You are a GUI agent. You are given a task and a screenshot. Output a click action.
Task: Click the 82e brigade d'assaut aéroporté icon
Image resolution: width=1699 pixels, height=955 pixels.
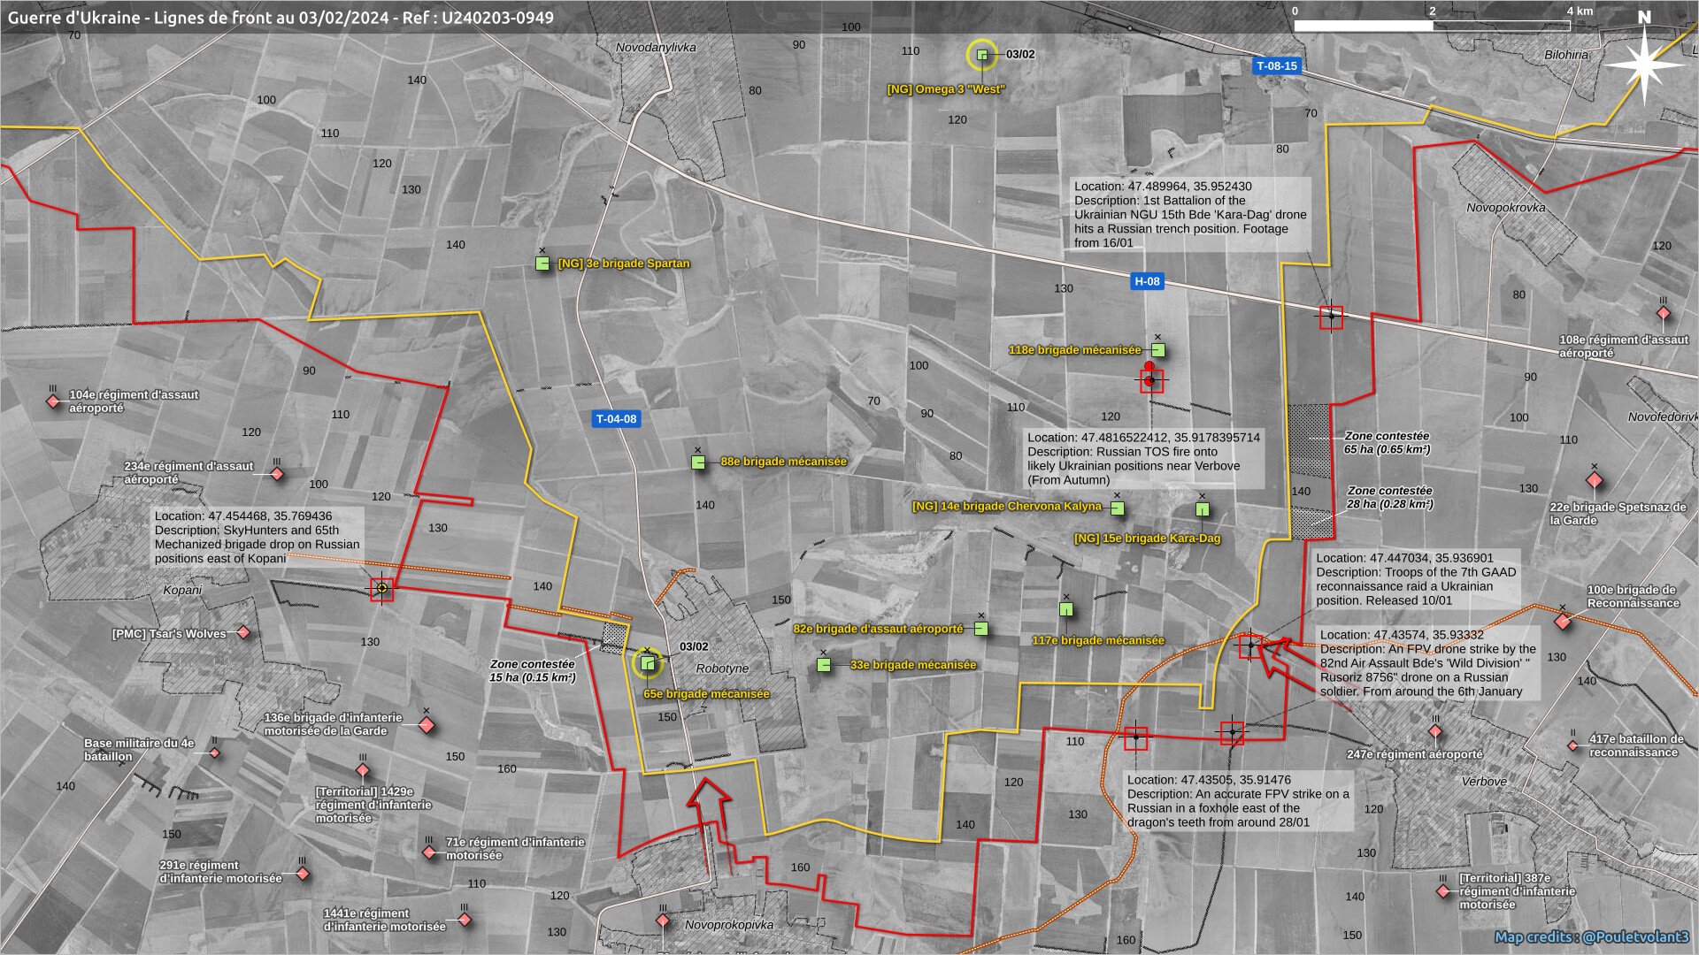[x=980, y=629]
